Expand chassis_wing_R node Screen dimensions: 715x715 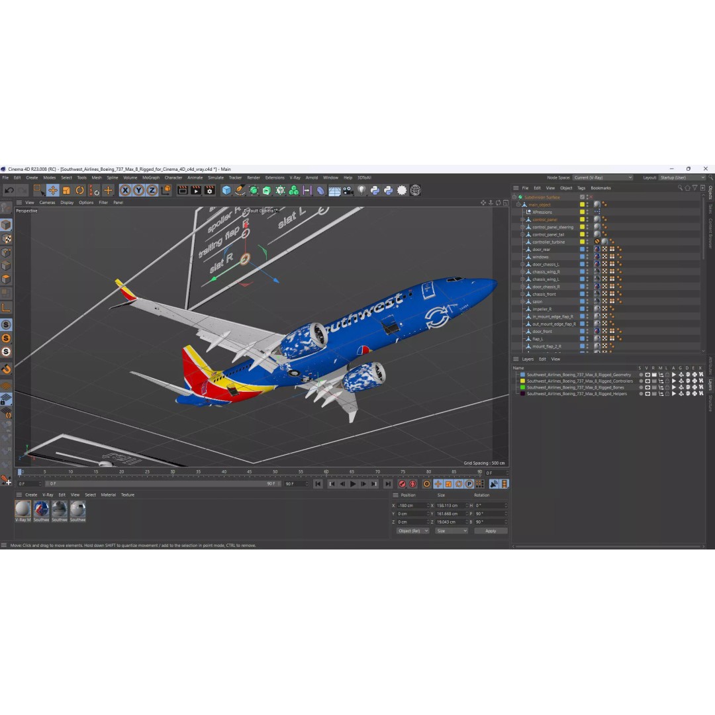click(x=522, y=272)
